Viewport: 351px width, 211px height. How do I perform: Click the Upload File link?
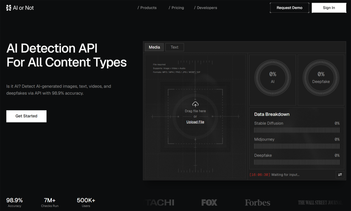click(195, 122)
